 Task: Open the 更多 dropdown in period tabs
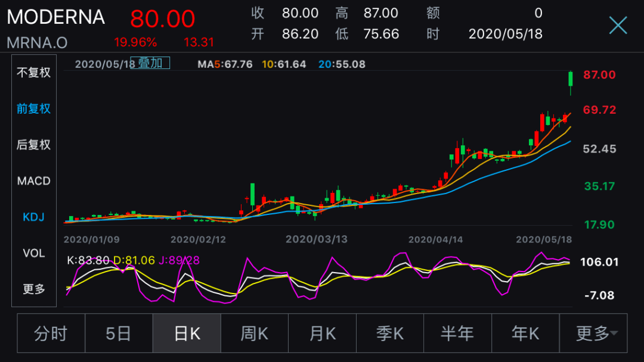[593, 333]
